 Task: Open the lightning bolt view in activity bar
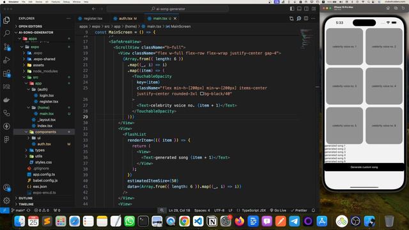coord(6,126)
